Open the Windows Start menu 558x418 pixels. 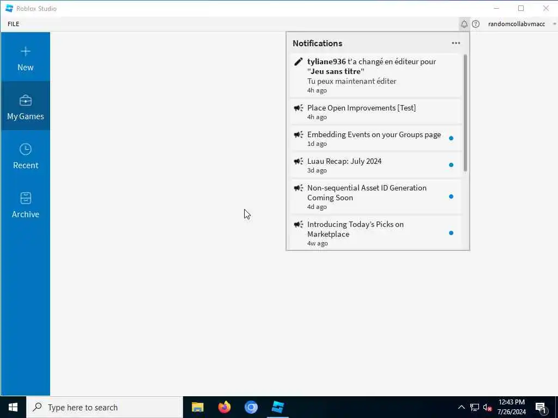point(13,407)
